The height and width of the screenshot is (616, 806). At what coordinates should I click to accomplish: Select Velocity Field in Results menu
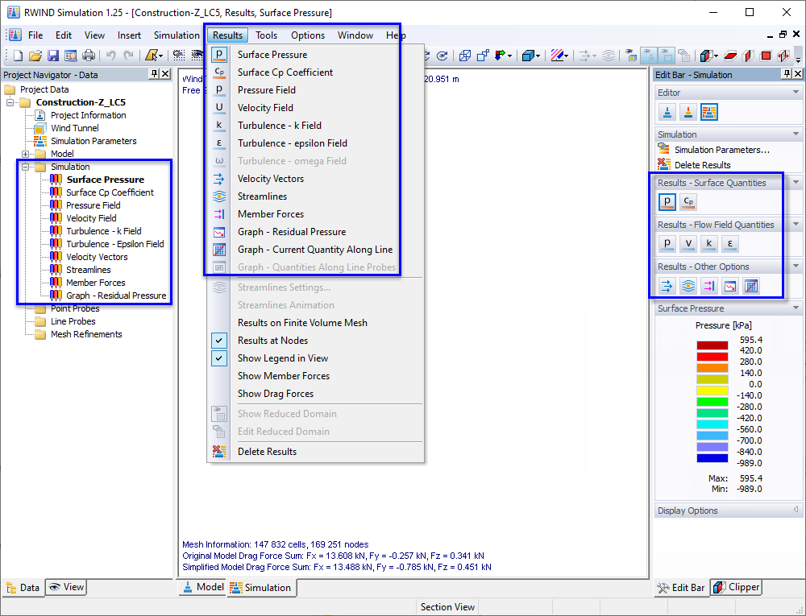click(265, 108)
